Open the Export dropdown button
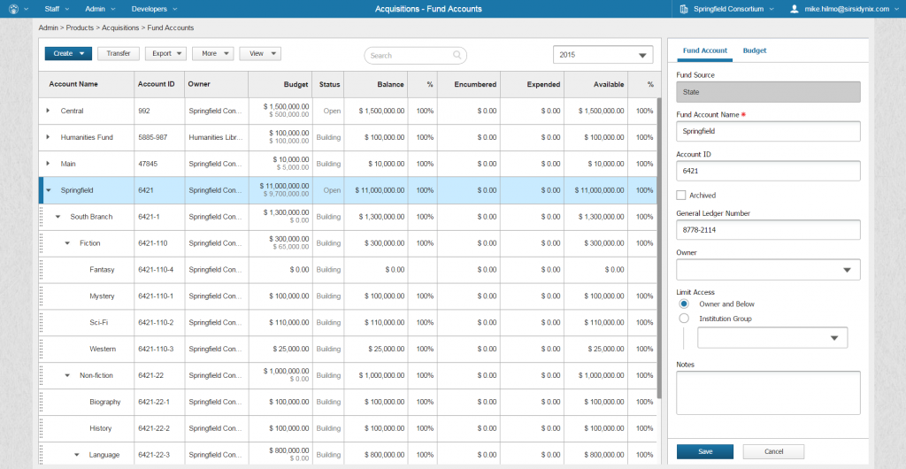The width and height of the screenshot is (906, 469). (165, 53)
